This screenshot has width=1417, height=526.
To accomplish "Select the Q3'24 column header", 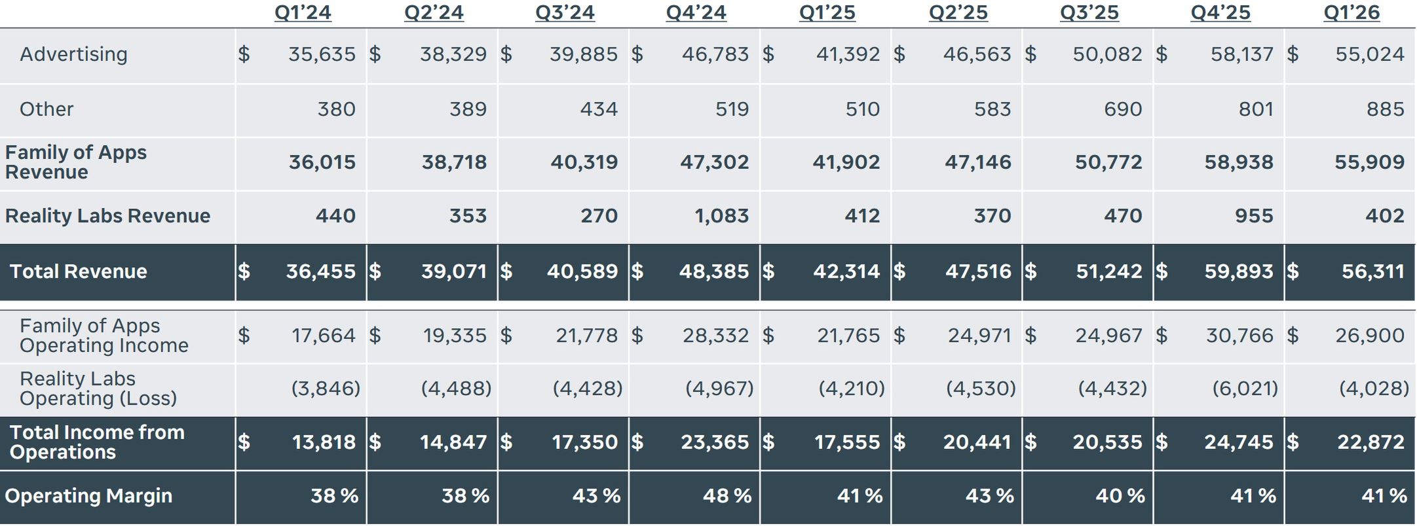I will [565, 12].
